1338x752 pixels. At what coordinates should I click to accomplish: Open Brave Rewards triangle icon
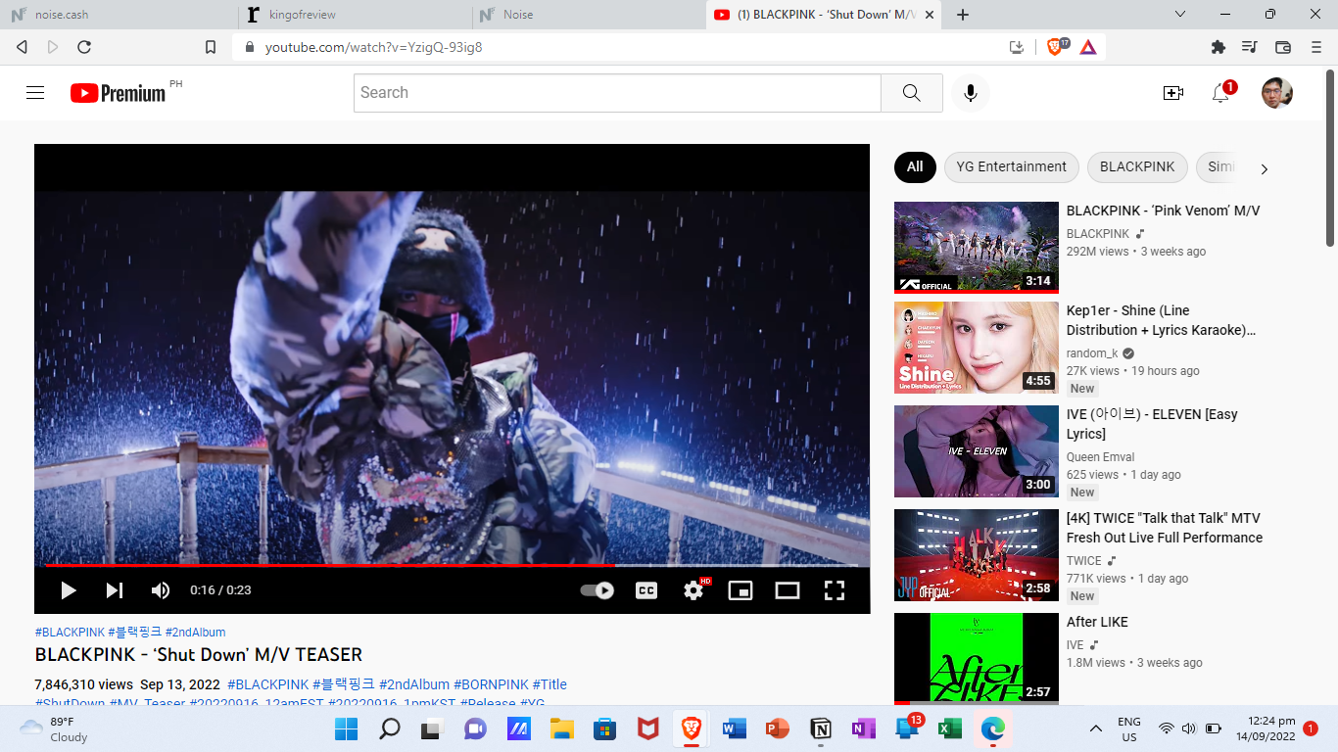(1088, 47)
